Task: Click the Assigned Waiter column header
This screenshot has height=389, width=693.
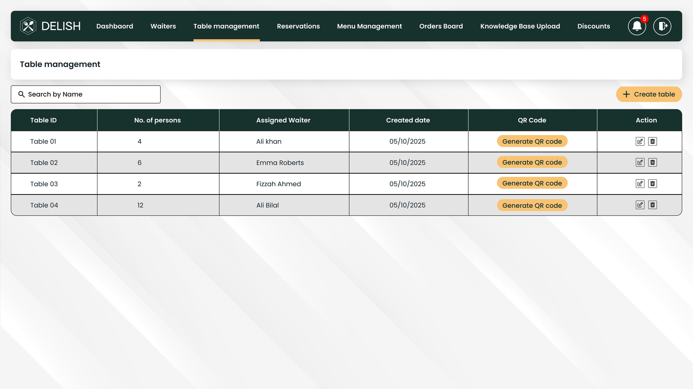Action: tap(283, 120)
